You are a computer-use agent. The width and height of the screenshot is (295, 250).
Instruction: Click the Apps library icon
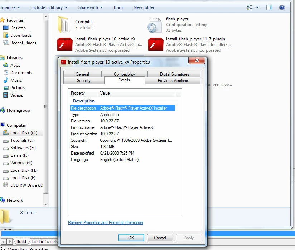tap(6, 65)
